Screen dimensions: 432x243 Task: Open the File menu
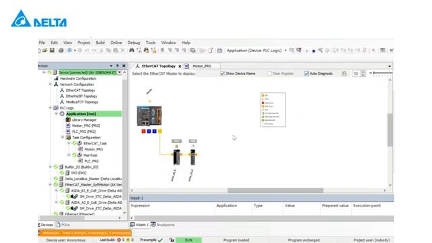click(42, 43)
